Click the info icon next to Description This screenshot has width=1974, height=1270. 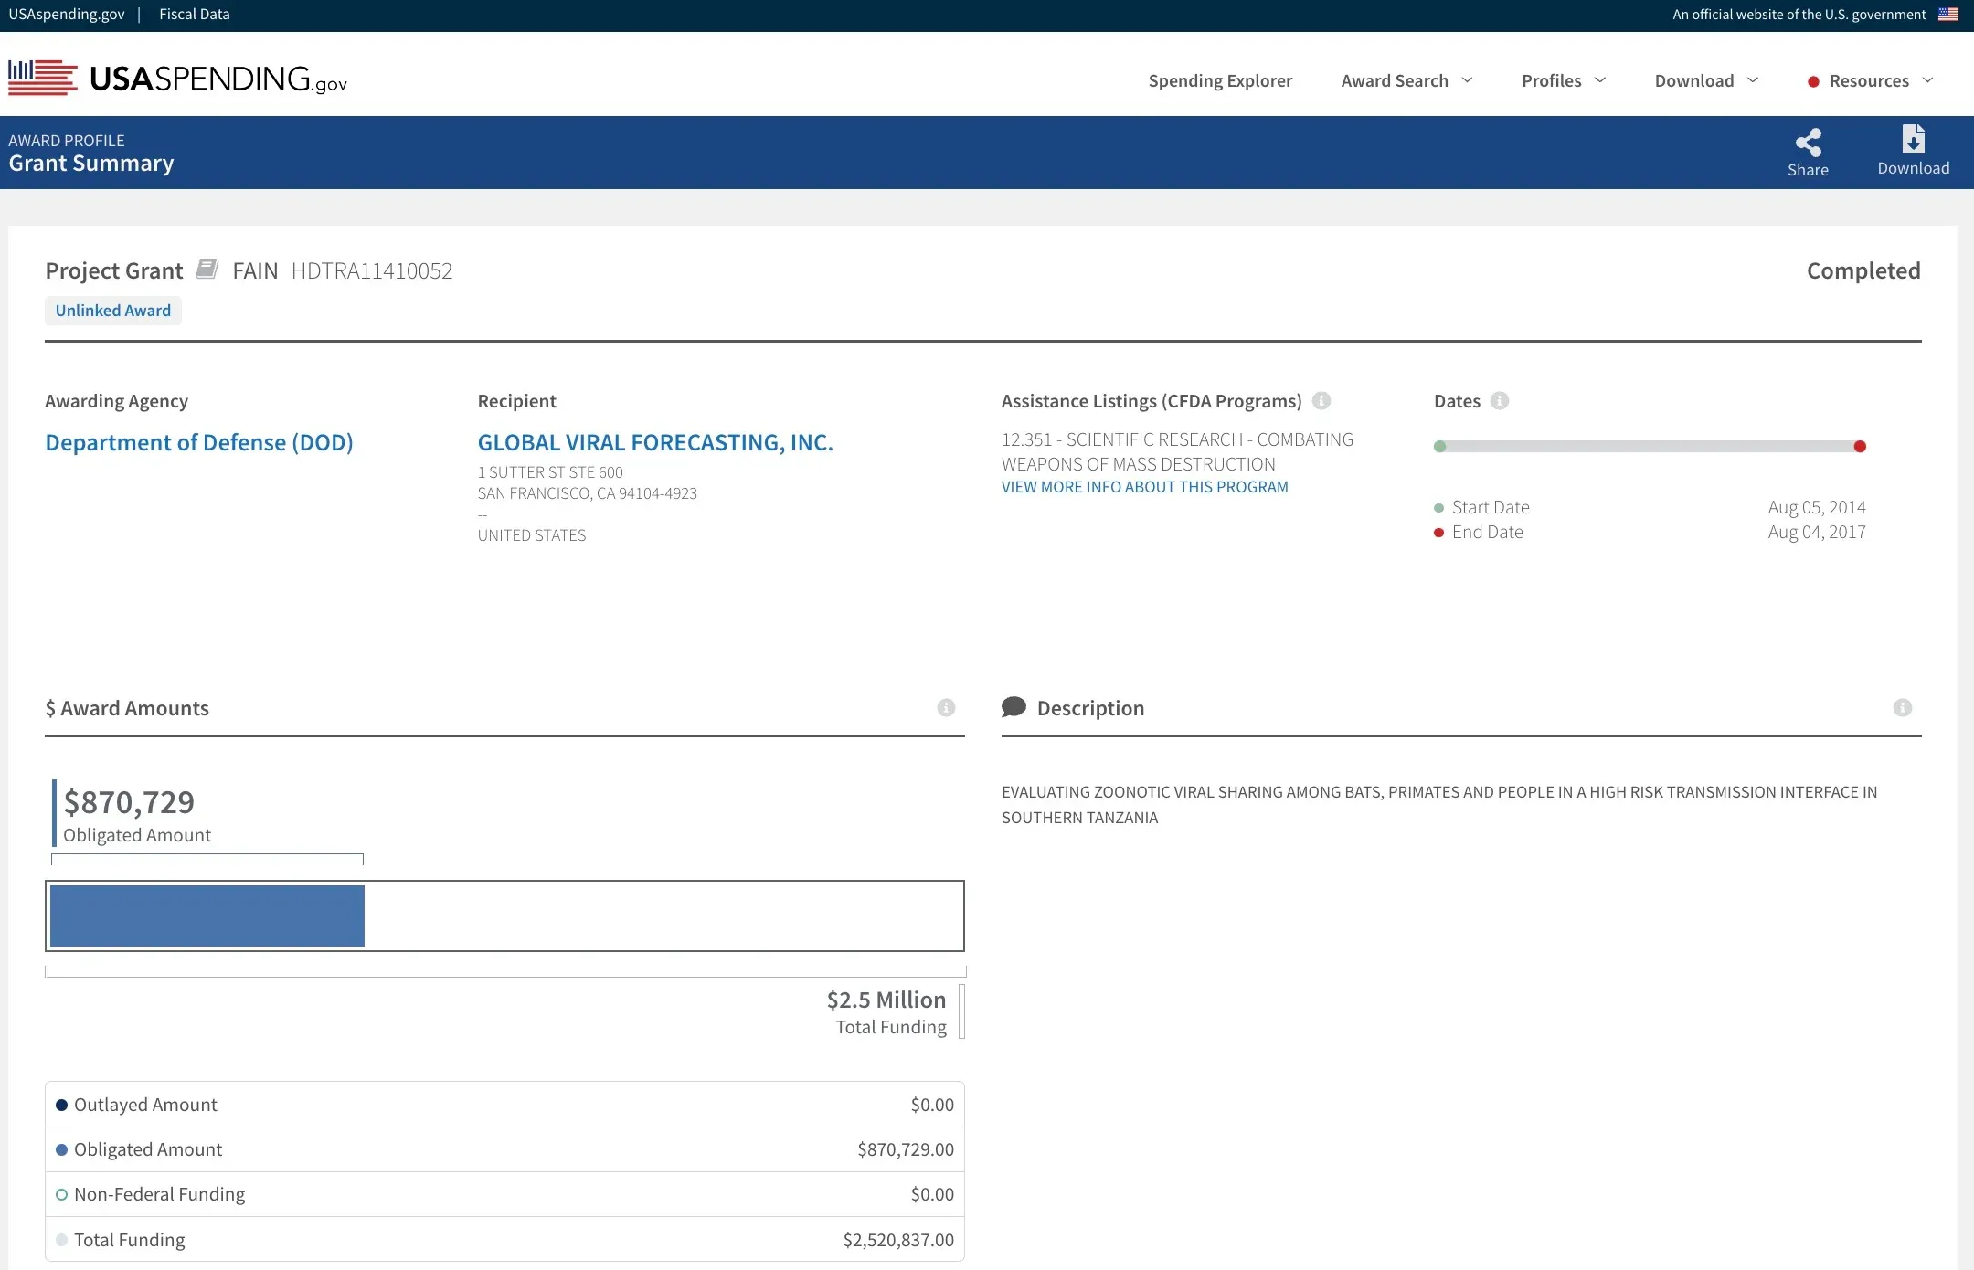[x=1902, y=707]
